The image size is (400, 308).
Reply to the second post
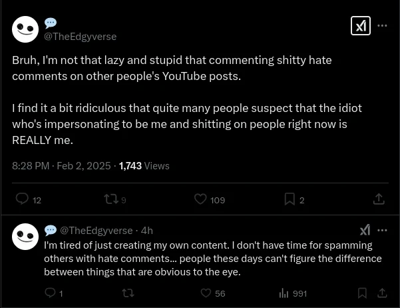coord(50,293)
